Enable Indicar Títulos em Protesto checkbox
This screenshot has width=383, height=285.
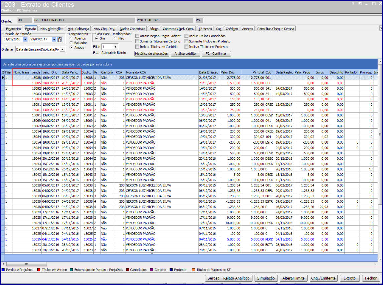pos(186,47)
